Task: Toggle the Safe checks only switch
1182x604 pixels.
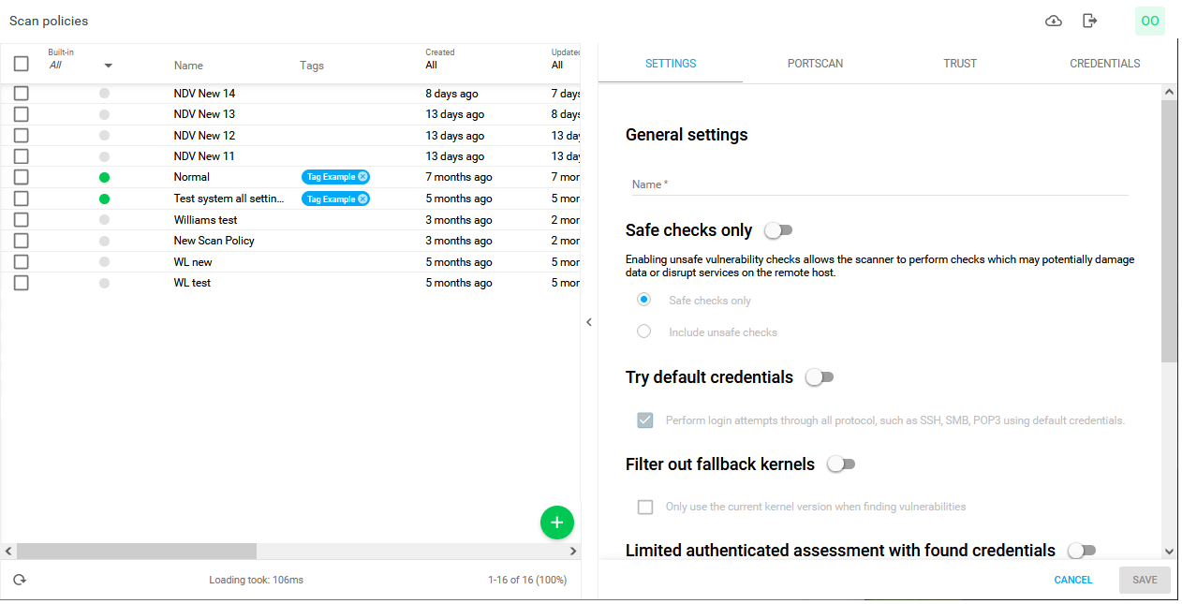Action: pos(778,229)
